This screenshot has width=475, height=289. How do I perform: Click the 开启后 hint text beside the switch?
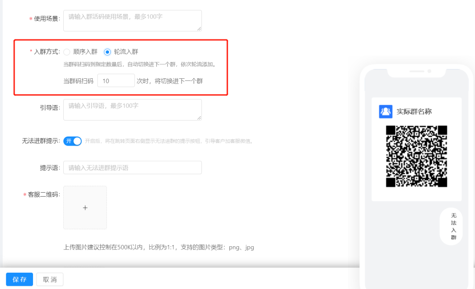(x=169, y=141)
